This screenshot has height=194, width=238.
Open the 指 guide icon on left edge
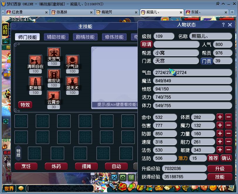tap(6, 47)
